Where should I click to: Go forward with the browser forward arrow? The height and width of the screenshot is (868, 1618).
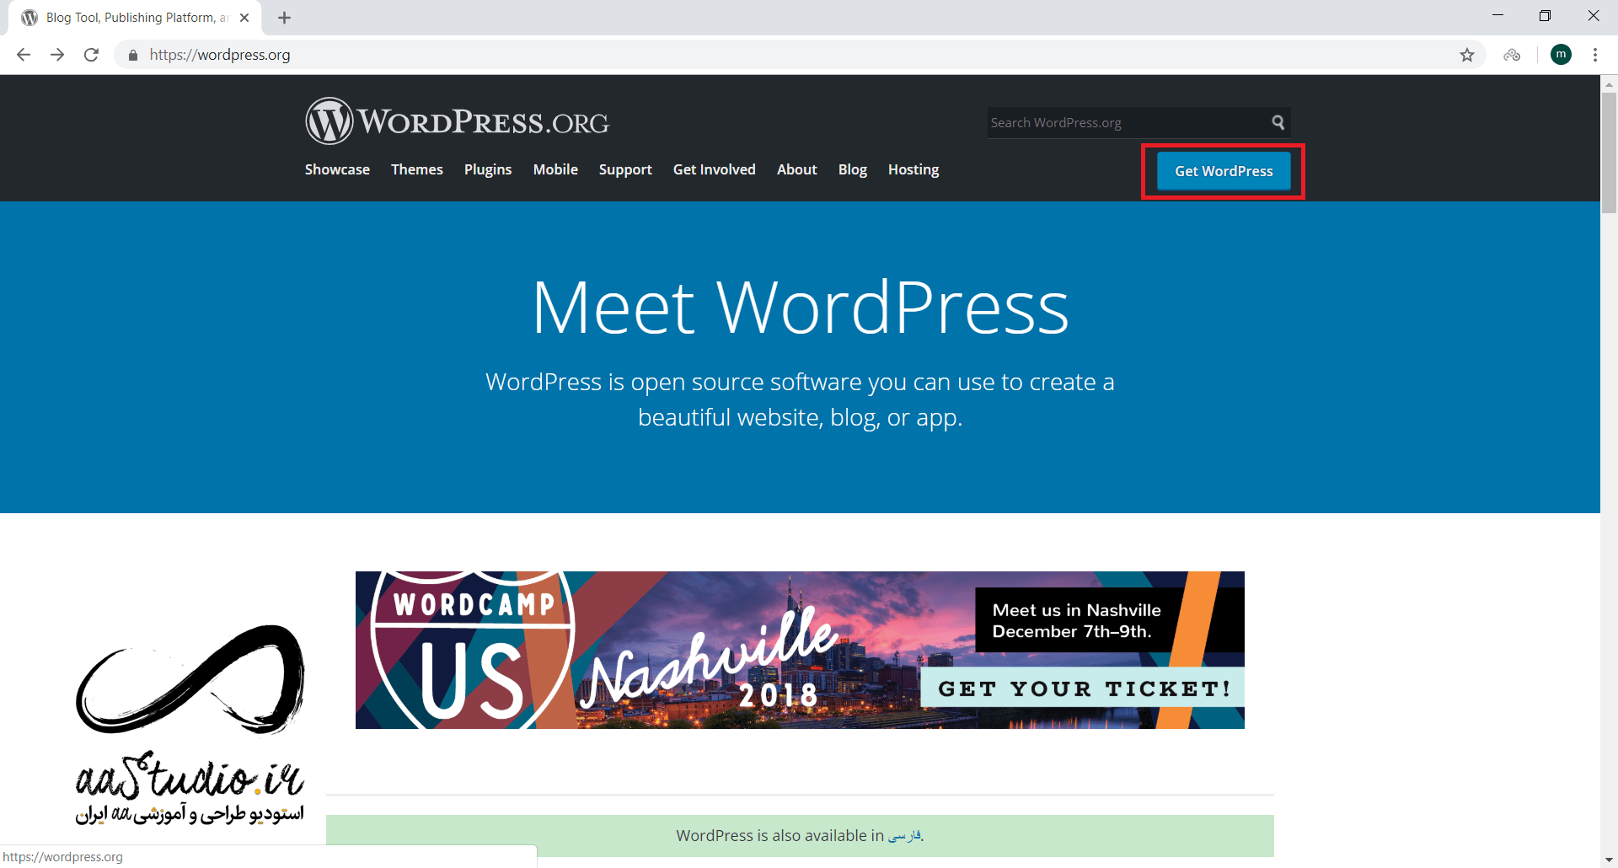point(57,55)
